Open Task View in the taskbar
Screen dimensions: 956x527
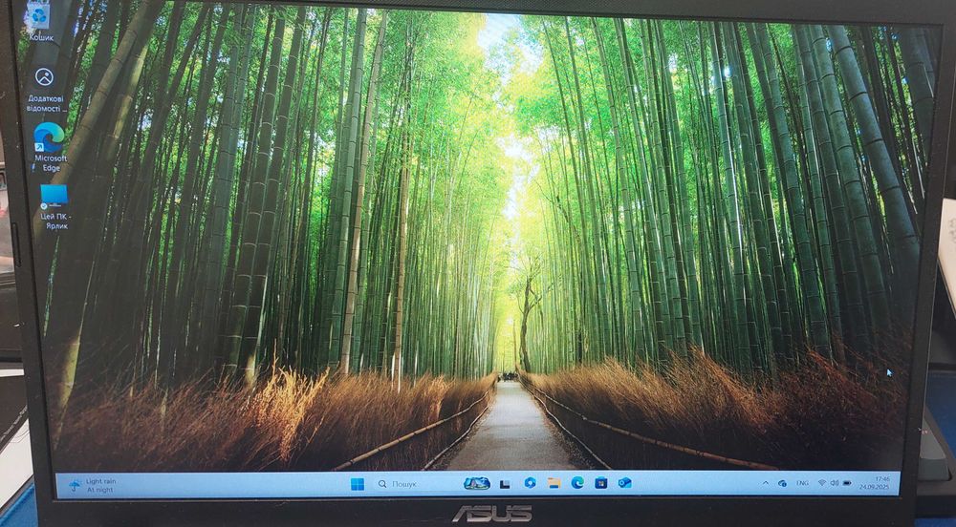coord(505,484)
